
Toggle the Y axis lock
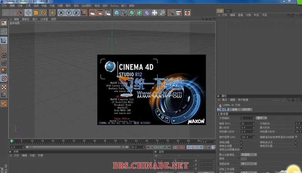pos(69,13)
